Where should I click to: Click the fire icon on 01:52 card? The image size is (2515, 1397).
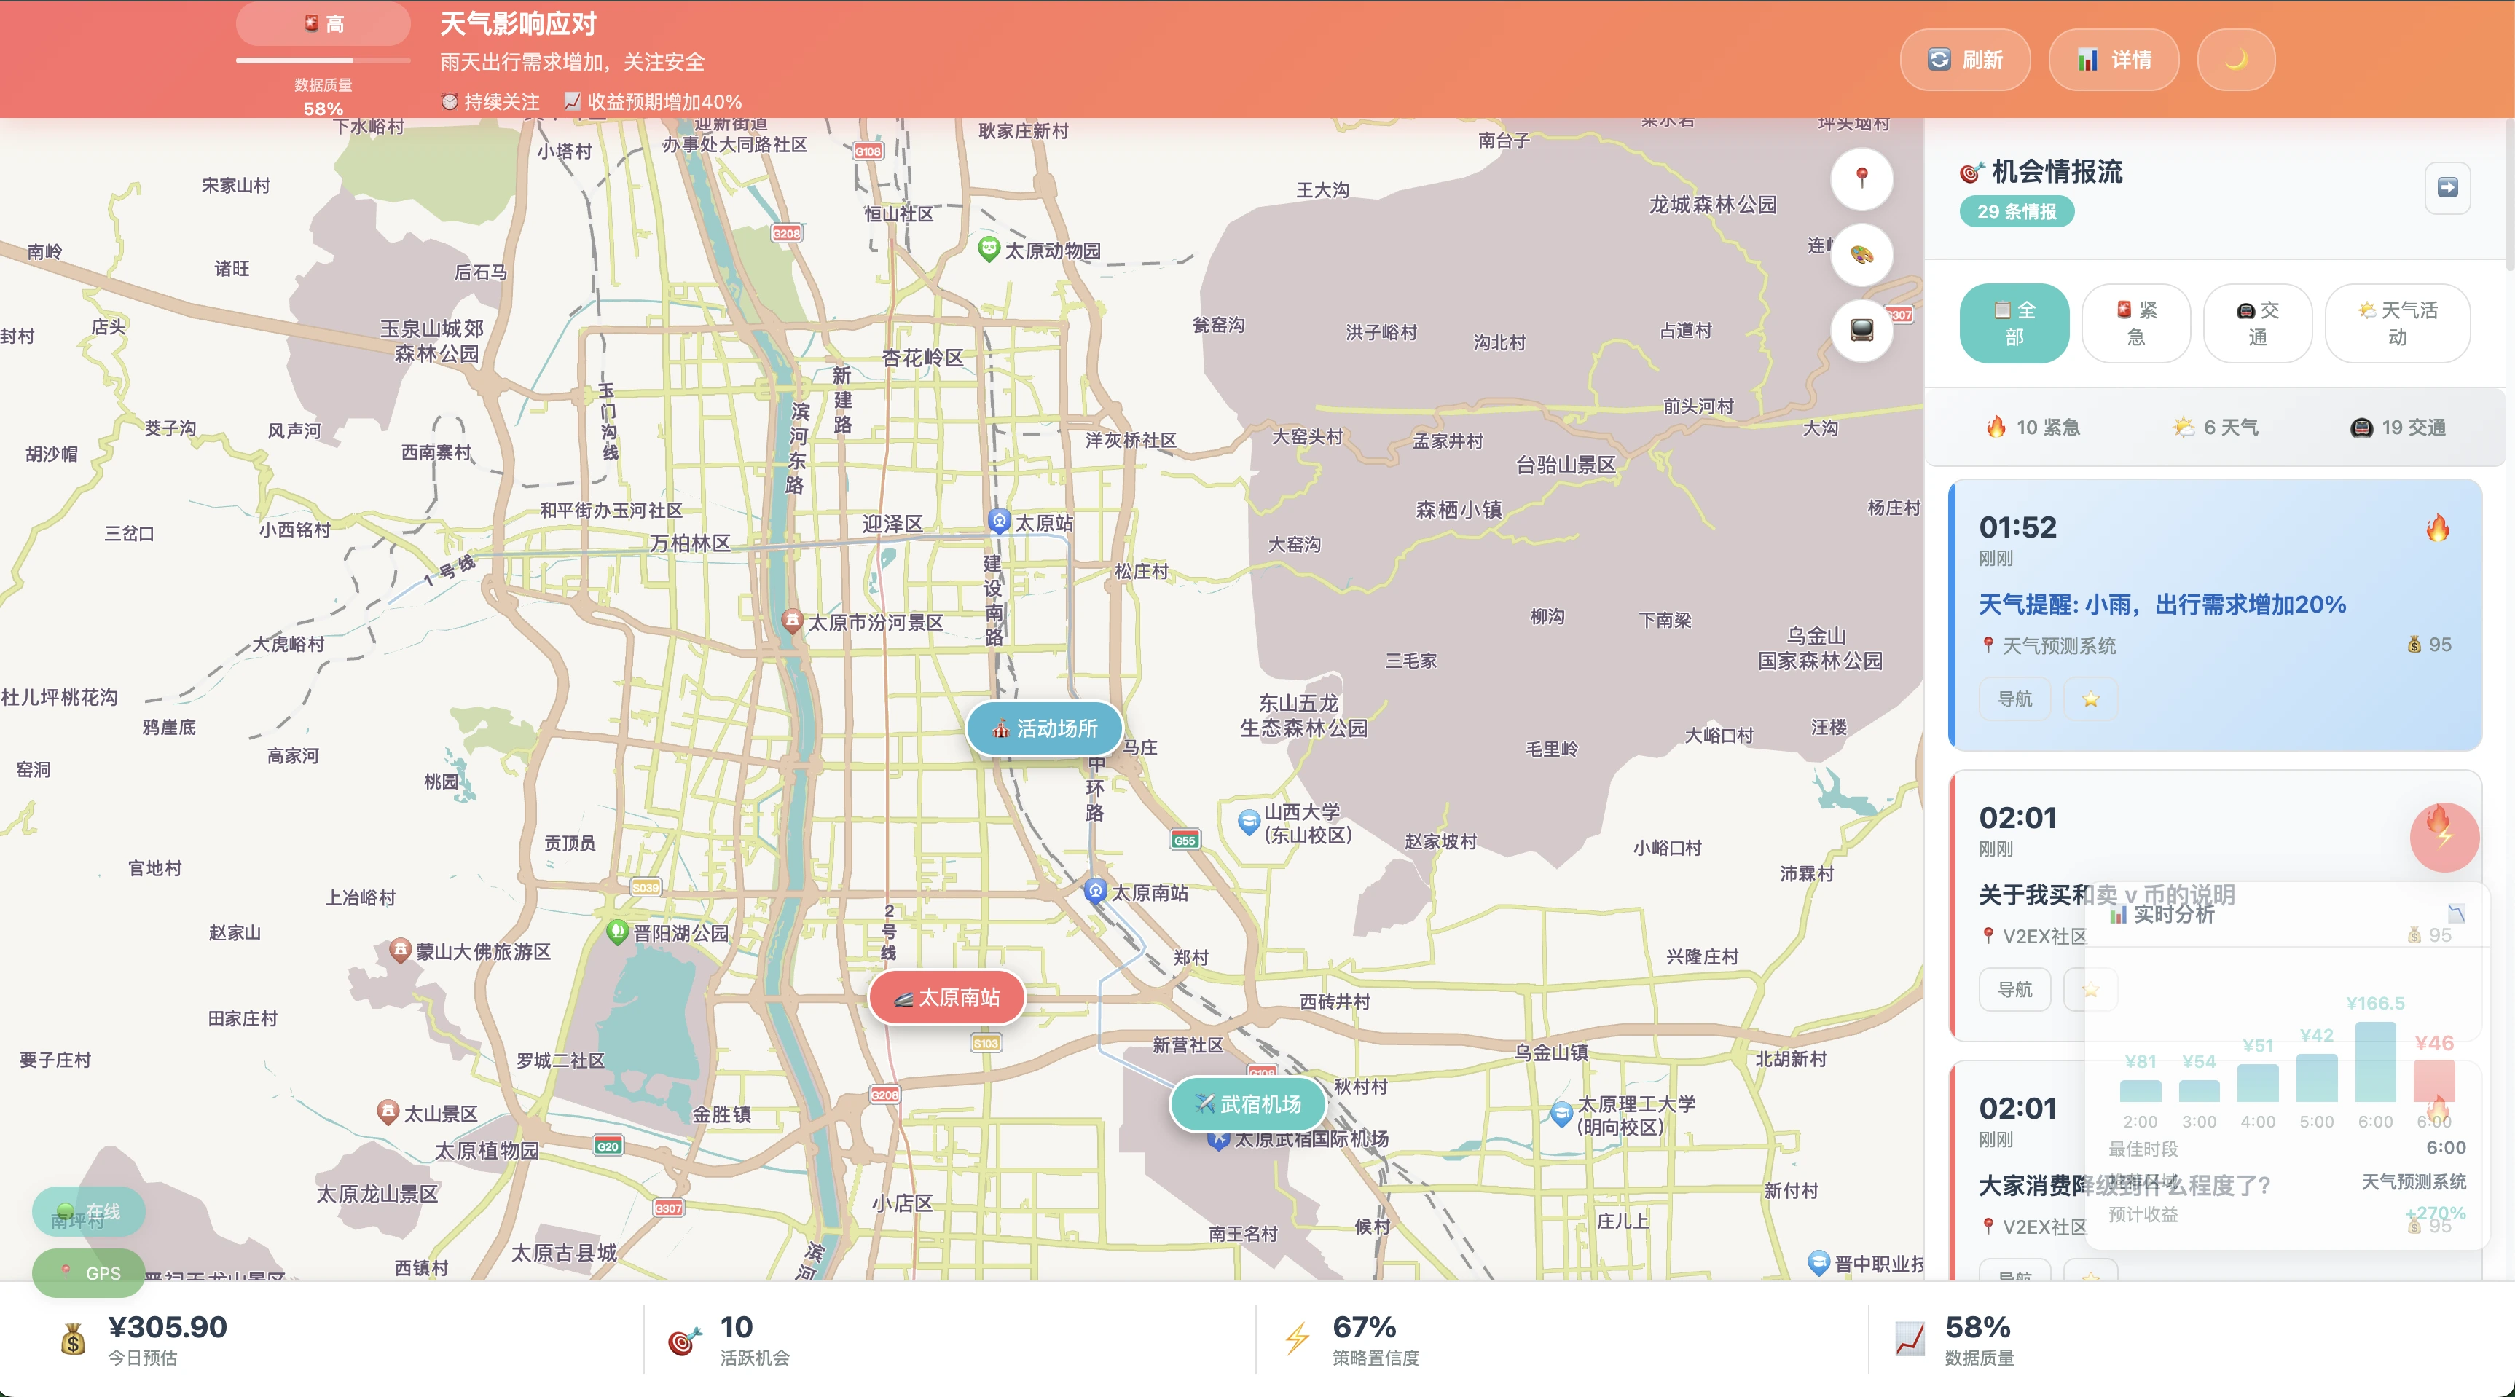coord(2438,528)
